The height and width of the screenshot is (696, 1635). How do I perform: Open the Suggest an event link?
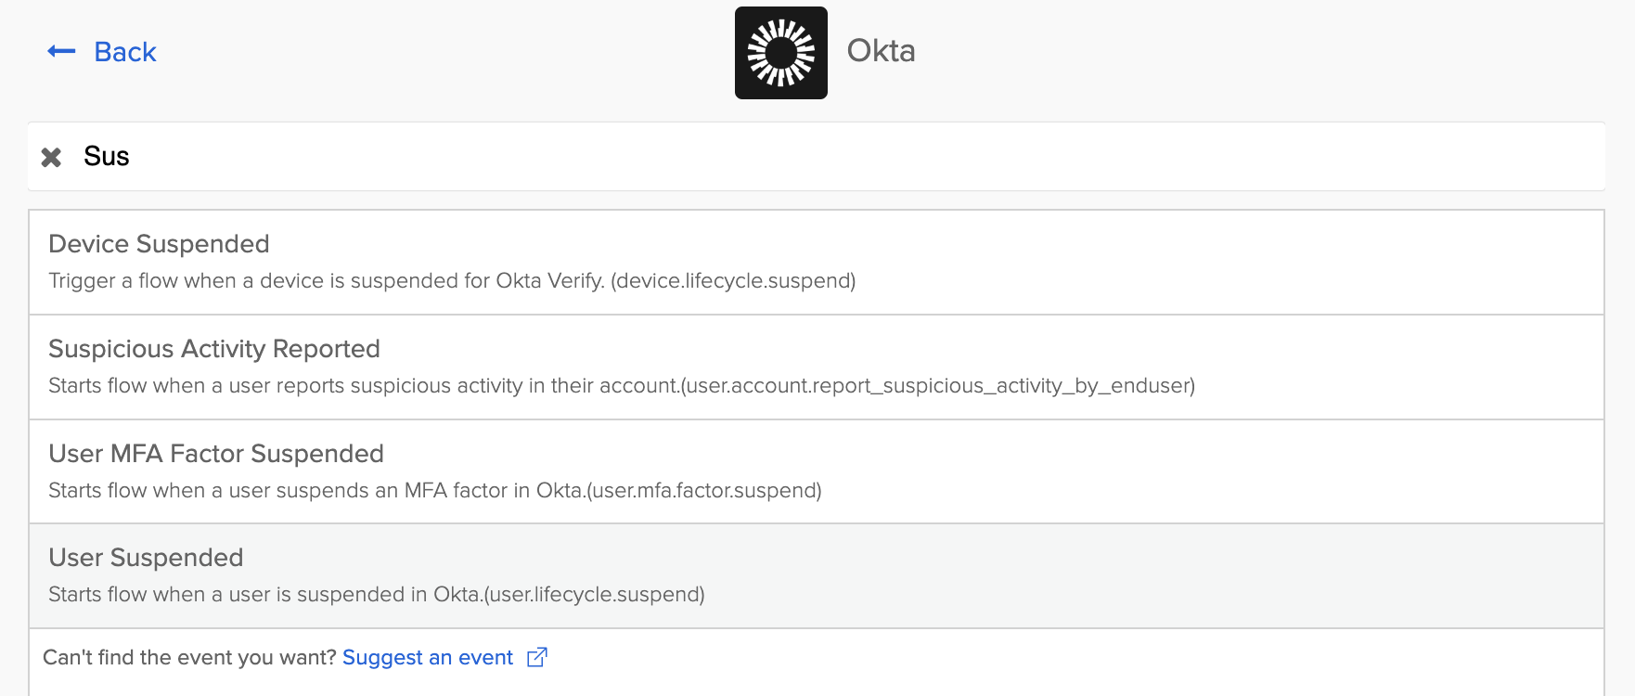click(x=428, y=658)
